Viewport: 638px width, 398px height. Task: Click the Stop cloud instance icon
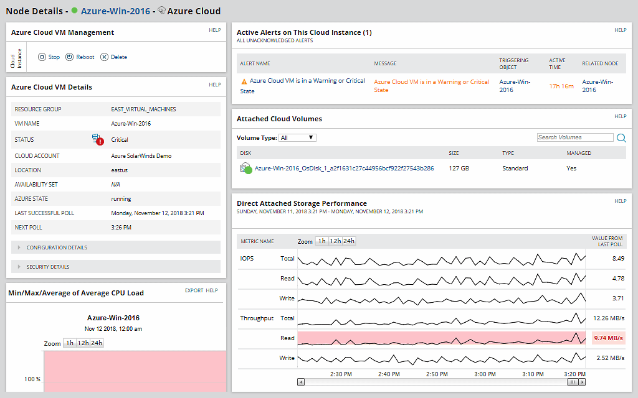click(42, 57)
